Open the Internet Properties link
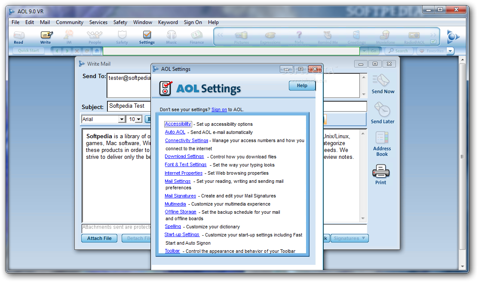The width and height of the screenshot is (478, 282). [x=184, y=173]
